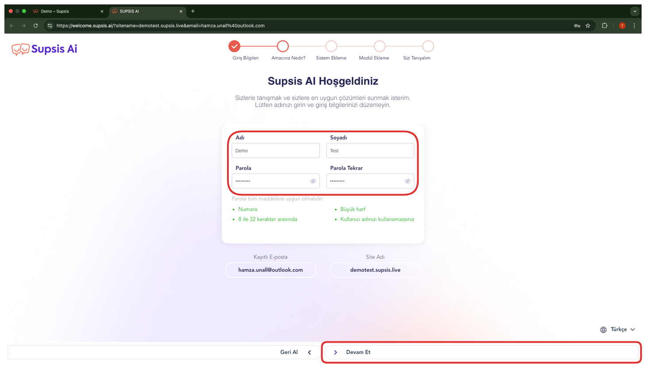This screenshot has height=367, width=646.
Task: Switch to the Demo – Supsis browser tab
Action: (69, 11)
